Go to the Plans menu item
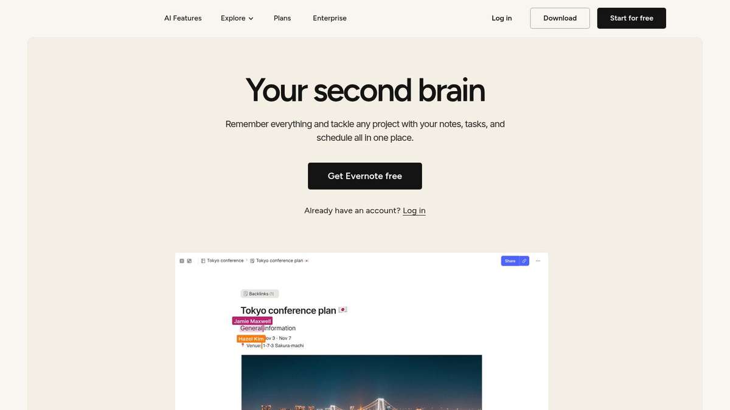 coord(282,18)
